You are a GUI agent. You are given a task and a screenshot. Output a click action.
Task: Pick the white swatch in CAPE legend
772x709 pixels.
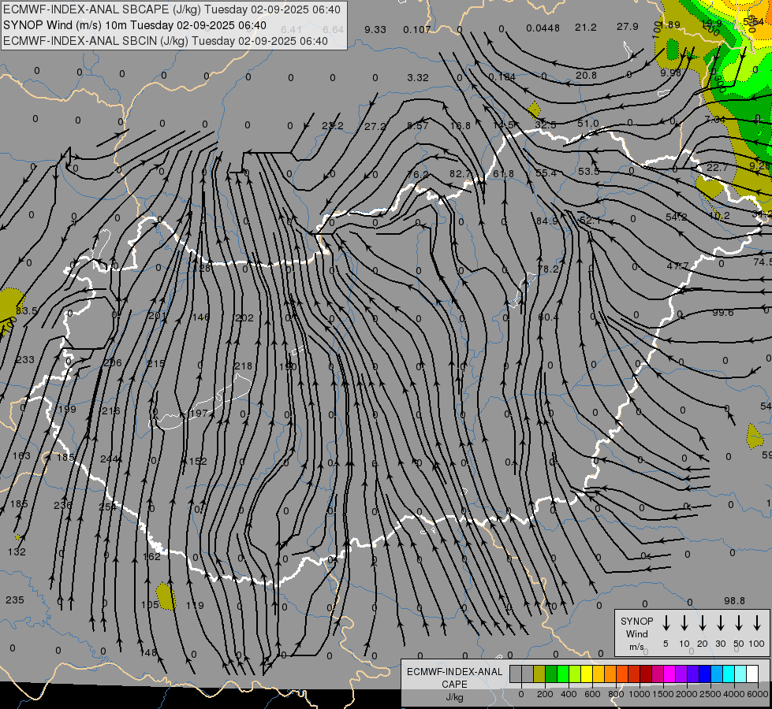click(x=752, y=674)
